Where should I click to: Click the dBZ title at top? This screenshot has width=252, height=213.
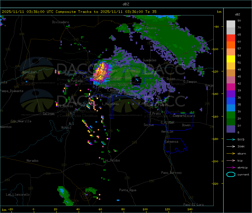(x=126, y=4)
